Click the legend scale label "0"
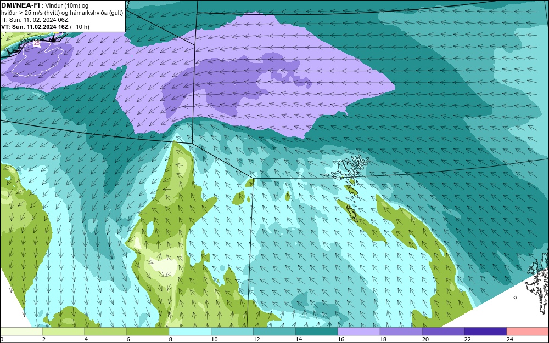549x343 pixels. click(2, 339)
